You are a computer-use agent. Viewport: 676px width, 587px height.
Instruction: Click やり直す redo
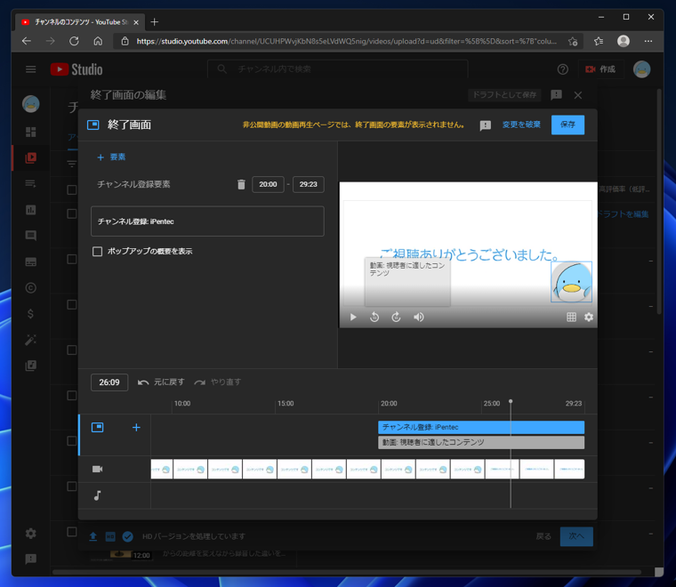[x=217, y=382]
